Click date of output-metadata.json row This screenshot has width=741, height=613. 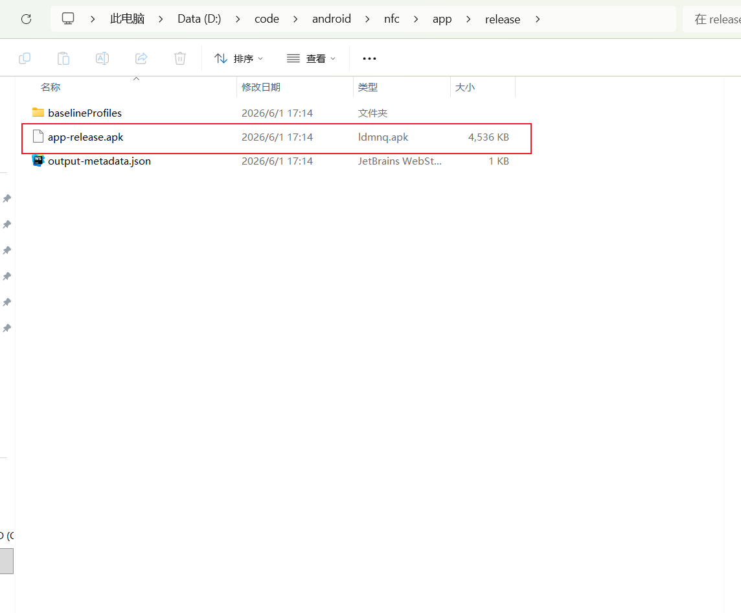(277, 161)
